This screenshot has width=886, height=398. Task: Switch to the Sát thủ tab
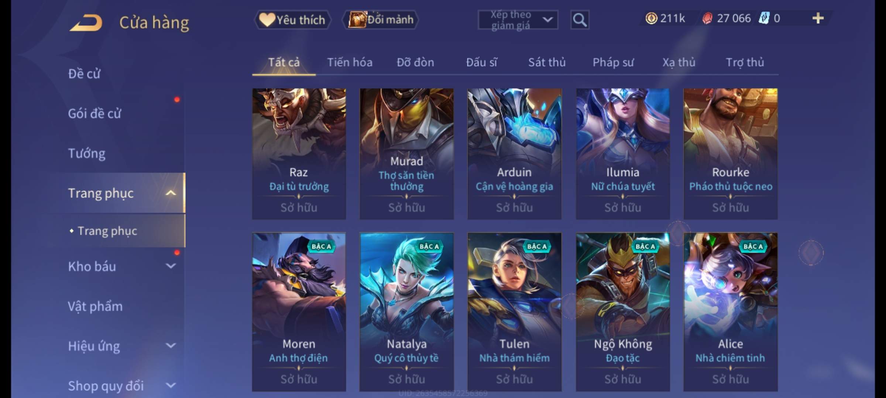click(x=547, y=62)
